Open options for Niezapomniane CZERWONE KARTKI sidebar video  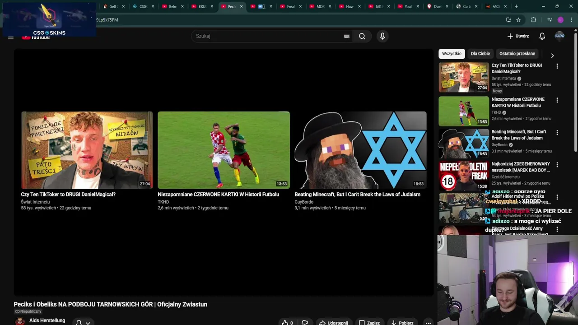[557, 100]
